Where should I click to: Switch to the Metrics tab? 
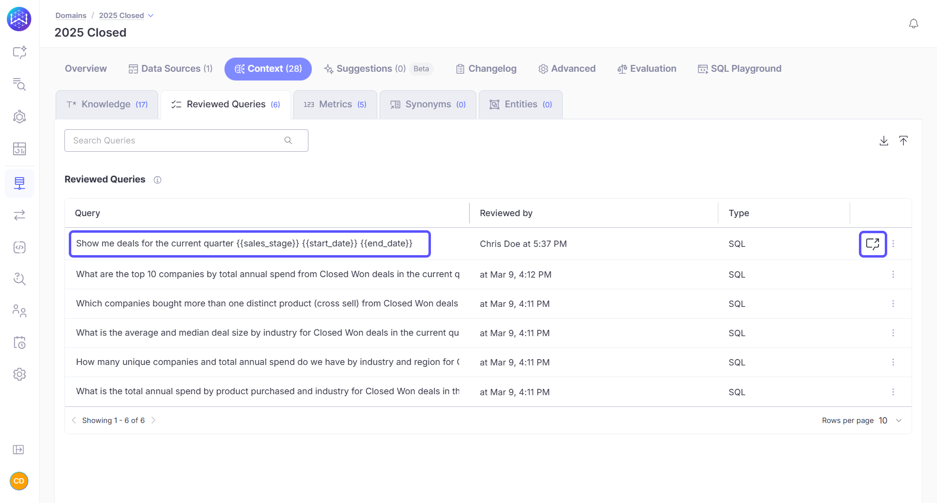coord(335,104)
